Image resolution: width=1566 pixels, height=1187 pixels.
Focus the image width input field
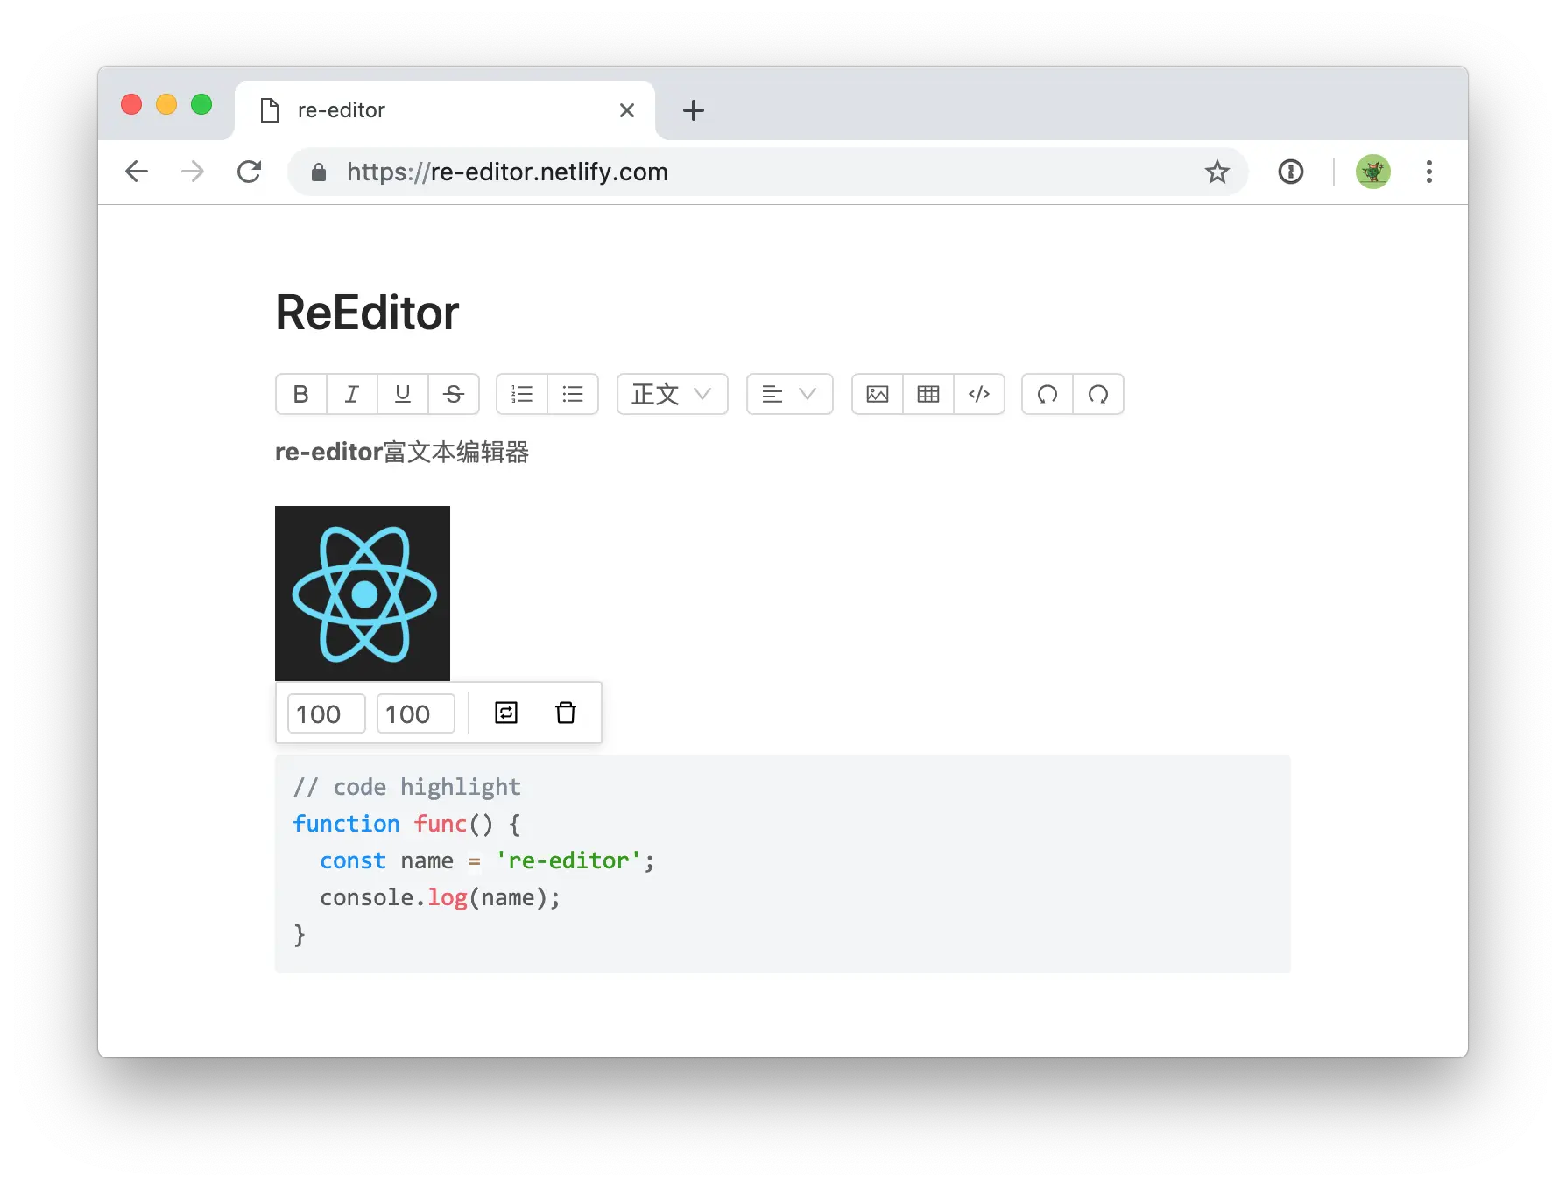[327, 713]
